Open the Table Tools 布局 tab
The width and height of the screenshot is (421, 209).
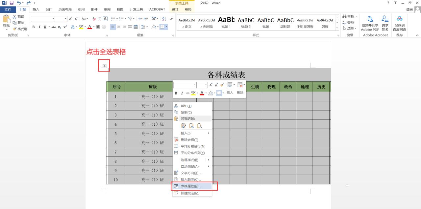(x=188, y=9)
